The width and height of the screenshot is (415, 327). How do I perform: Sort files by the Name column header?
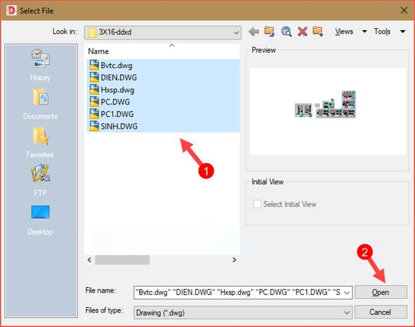pos(100,51)
